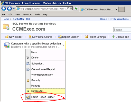Close the CCMExec.com browser tab
Viewport: 131px width, 102px height.
[x=116, y=9]
